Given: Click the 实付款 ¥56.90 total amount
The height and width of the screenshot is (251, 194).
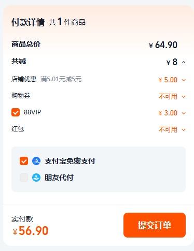Looking at the screenshot, I should tap(31, 231).
